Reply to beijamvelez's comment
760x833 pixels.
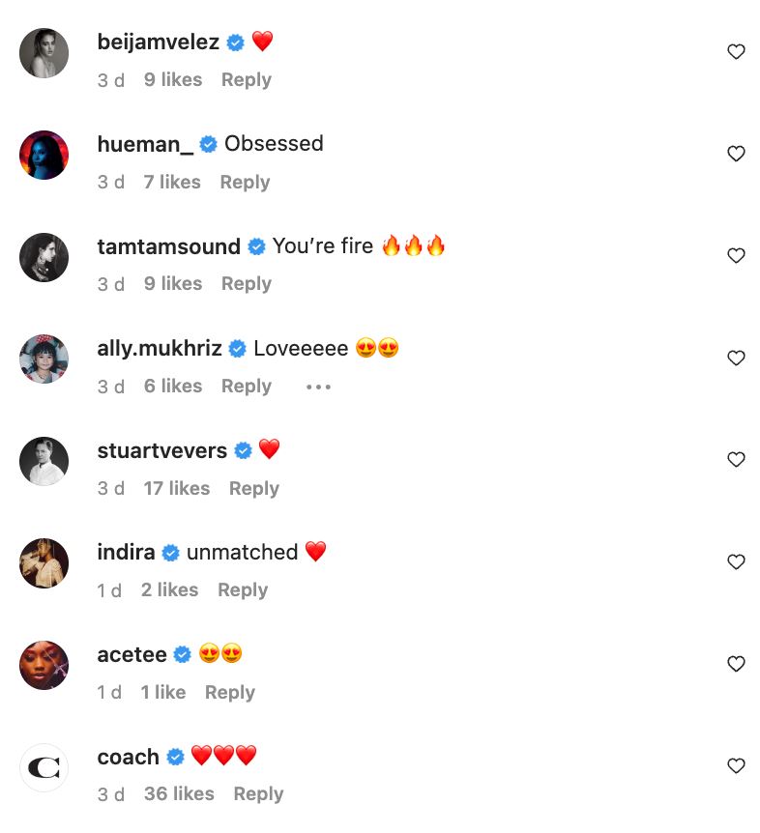click(x=246, y=80)
